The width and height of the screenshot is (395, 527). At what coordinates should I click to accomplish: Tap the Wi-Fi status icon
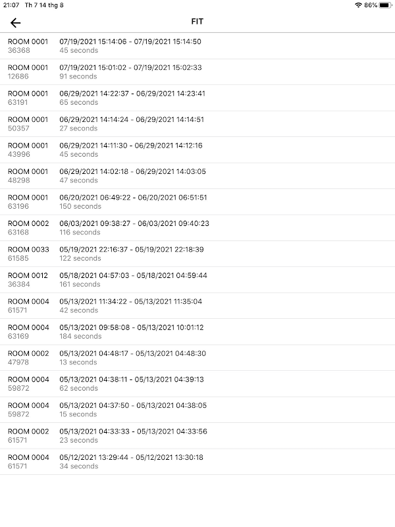358,5
